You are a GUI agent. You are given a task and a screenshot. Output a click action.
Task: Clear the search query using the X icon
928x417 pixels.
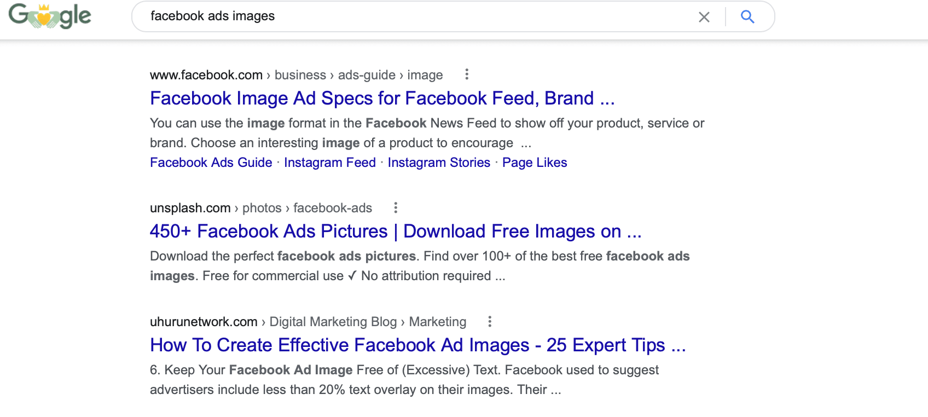[704, 17]
